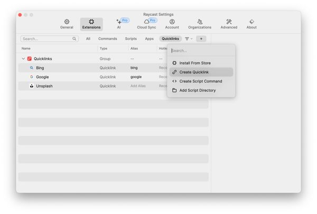Show All extensions filter
The width and height of the screenshot is (317, 214).
click(x=88, y=38)
